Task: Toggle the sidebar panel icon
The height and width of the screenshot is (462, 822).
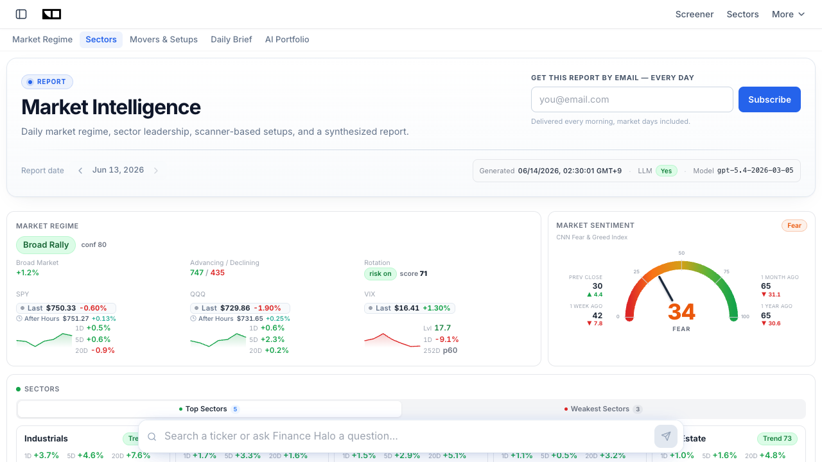Action: 21,14
